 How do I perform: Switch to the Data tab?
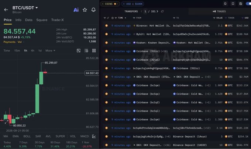(29, 20)
